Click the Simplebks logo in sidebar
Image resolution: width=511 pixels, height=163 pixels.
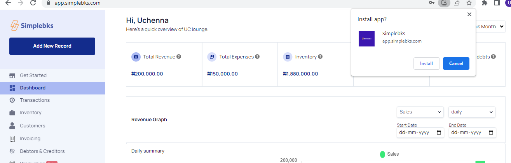(x=32, y=26)
